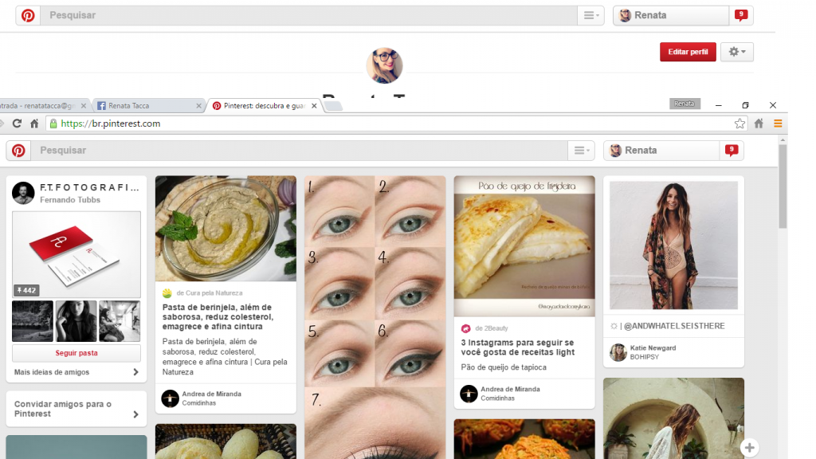The width and height of the screenshot is (816, 459).
Task: Click Seguir pasta button
Action: click(76, 353)
